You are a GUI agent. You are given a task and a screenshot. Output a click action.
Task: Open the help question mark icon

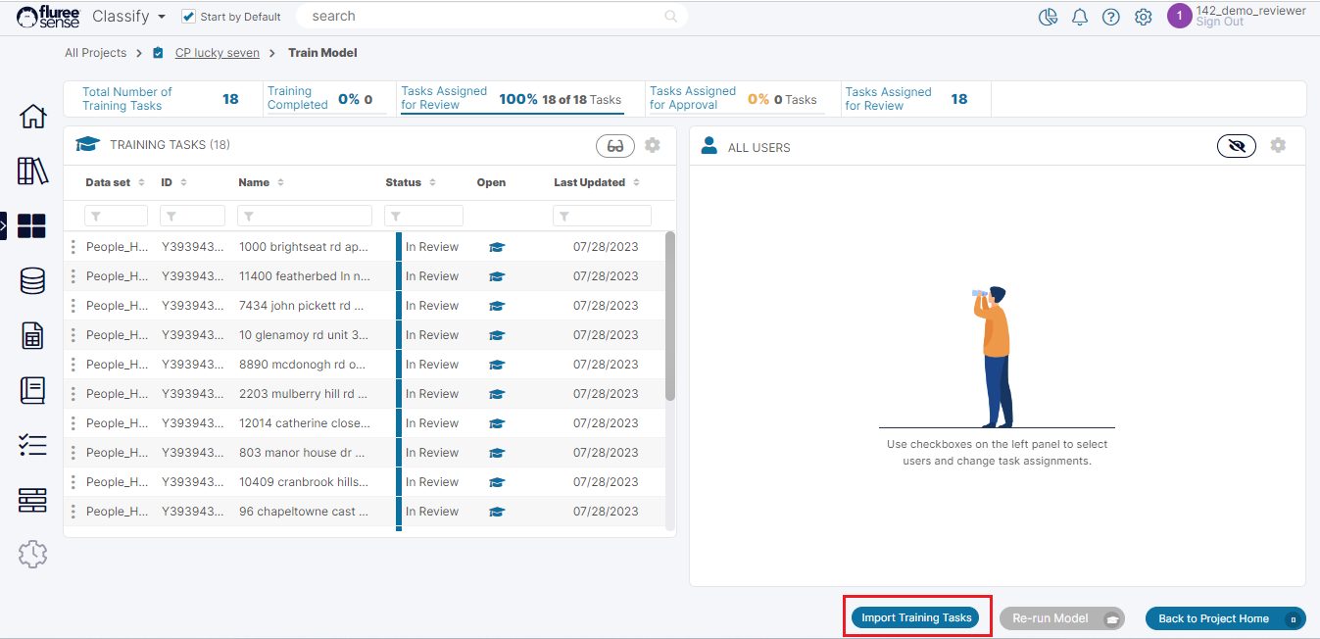pos(1110,17)
